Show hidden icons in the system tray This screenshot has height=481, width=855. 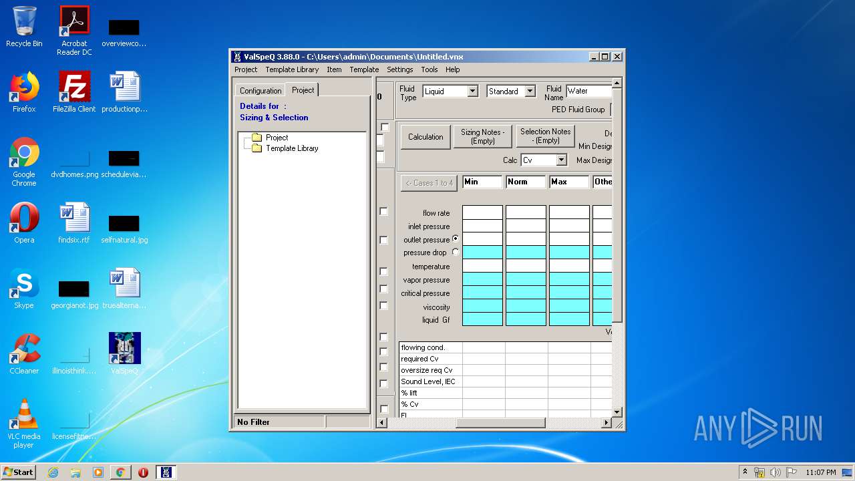745,472
